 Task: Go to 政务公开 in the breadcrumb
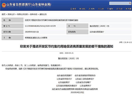click(x=11, y=14)
